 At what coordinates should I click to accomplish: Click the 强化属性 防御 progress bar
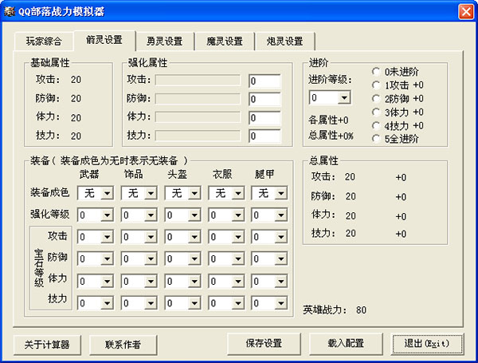198,99
